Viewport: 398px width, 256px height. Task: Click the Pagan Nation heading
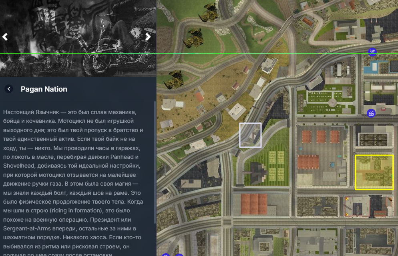tap(44, 89)
